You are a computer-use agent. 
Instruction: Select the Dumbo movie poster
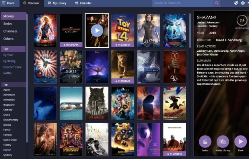coord(45,66)
